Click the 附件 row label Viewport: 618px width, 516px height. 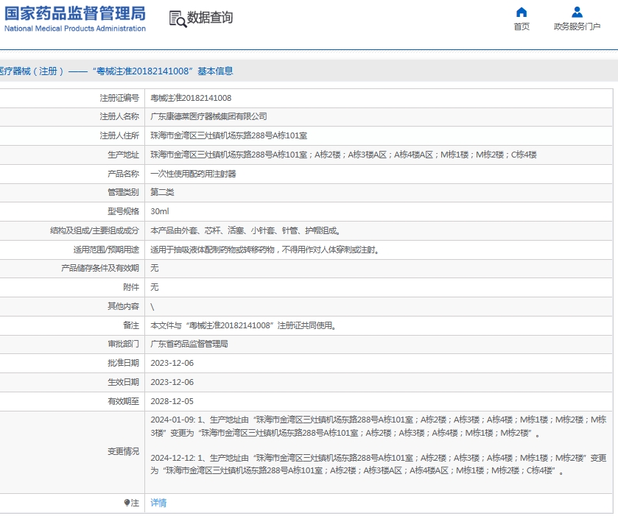[x=131, y=287]
